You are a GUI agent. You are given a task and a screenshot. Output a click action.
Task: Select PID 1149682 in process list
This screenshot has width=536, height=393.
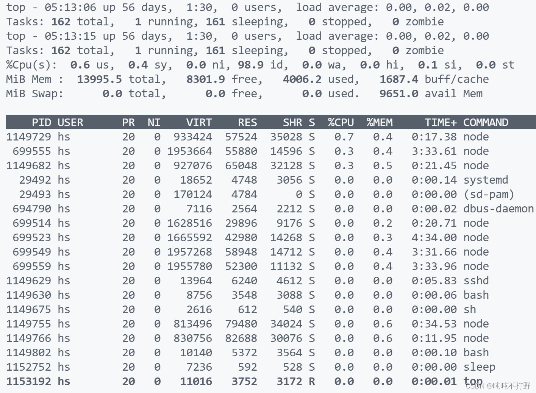(28, 165)
